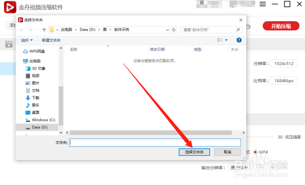Select 图片 folder in the sidebar

click(x=33, y=83)
